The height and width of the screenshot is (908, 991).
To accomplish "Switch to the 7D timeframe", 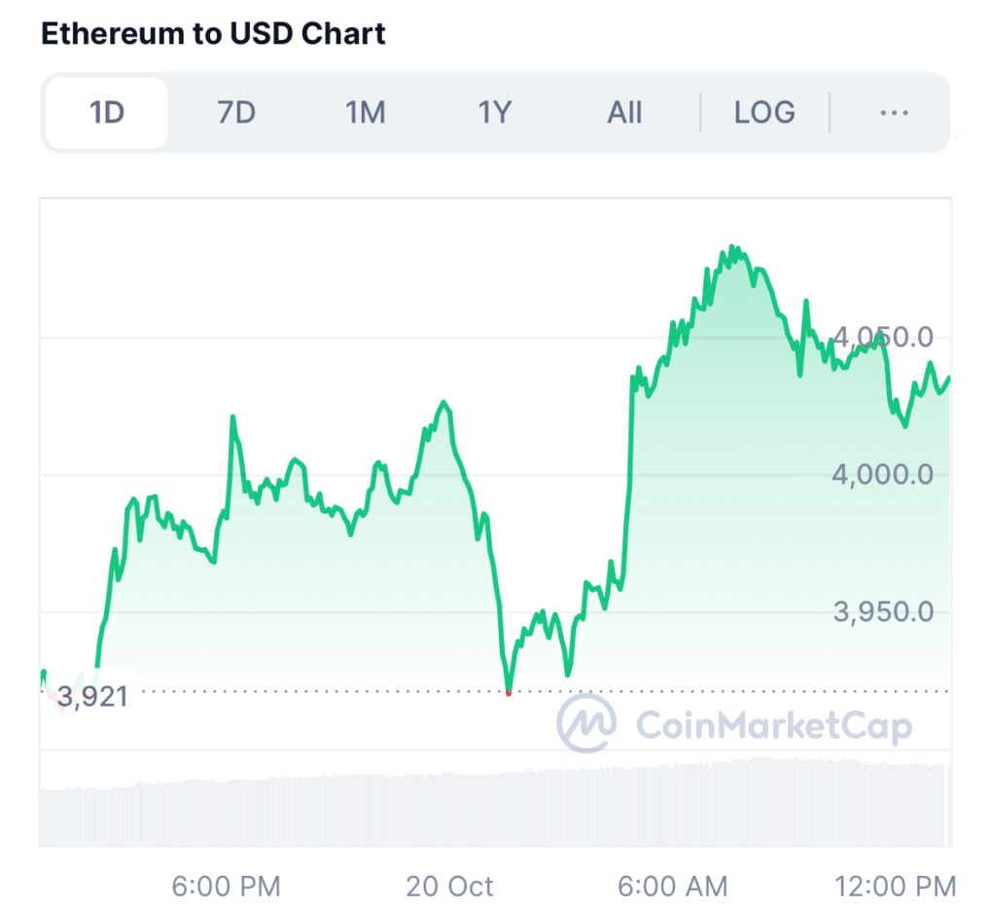I will point(235,113).
